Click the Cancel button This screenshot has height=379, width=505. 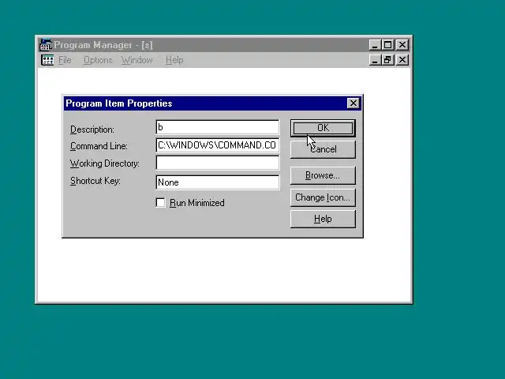323,149
